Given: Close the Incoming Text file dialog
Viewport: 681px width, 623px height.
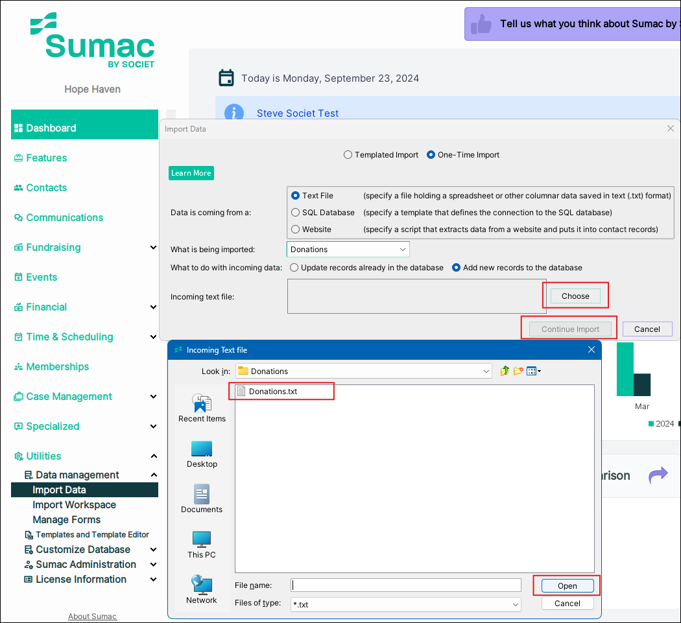Looking at the screenshot, I should point(591,349).
